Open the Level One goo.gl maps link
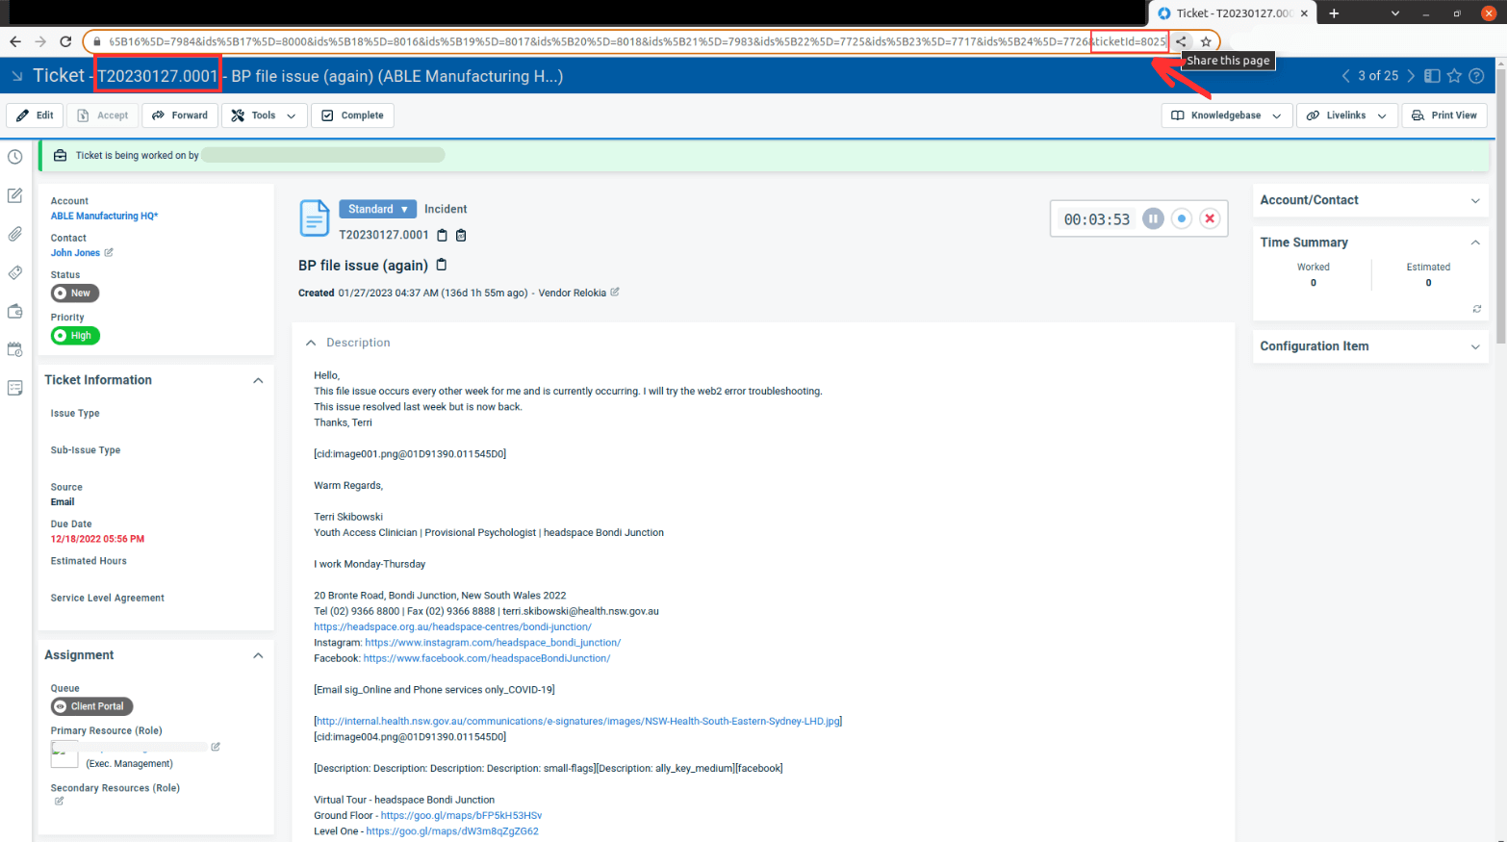The height and width of the screenshot is (842, 1507). click(452, 831)
